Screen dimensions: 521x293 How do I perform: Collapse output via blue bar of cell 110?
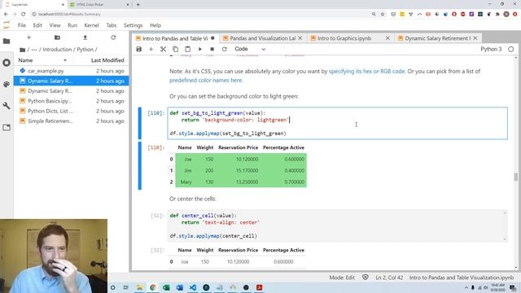tap(140, 165)
